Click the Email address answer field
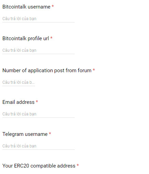 tap(39, 114)
